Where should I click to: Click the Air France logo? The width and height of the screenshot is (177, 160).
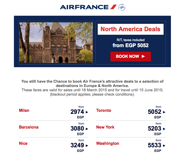[88, 7]
